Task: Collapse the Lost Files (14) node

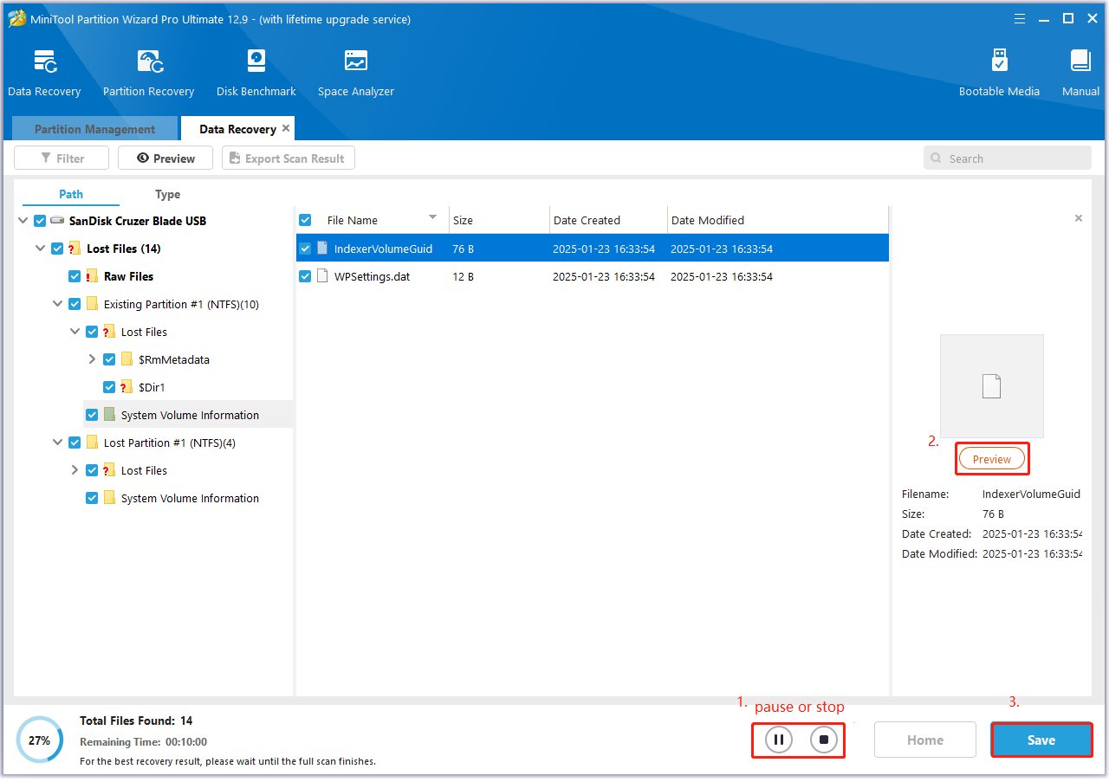Action: (x=40, y=249)
